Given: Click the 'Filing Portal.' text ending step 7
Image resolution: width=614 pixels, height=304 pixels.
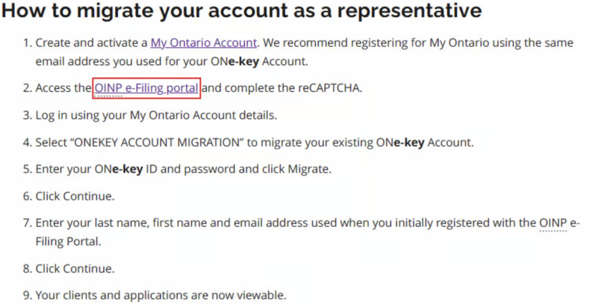Looking at the screenshot, I should [x=68, y=242].
